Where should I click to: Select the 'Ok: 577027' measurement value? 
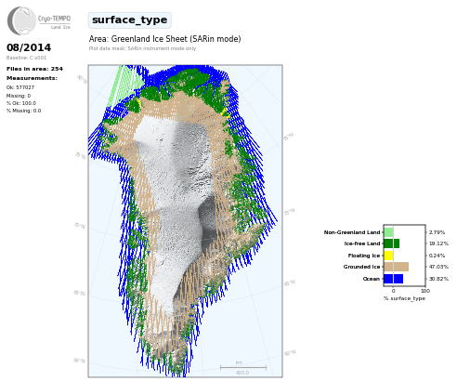[x=20, y=87]
